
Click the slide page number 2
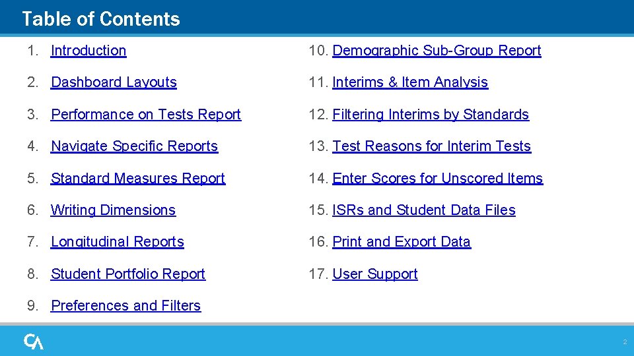[625, 342]
